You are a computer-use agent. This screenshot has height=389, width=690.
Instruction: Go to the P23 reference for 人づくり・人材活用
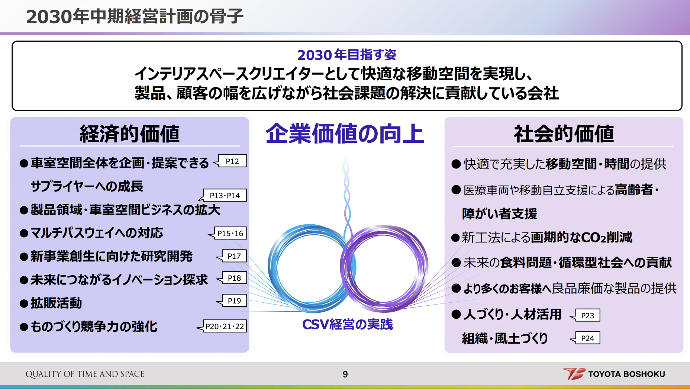(x=587, y=315)
